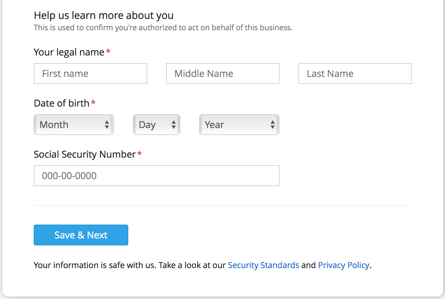Focus the Middle Name text box
The height and width of the screenshot is (299, 445).
click(x=223, y=73)
